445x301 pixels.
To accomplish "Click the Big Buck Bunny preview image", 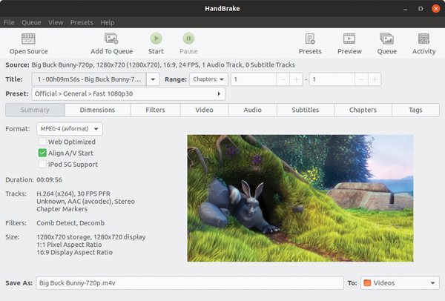I will 300,198.
